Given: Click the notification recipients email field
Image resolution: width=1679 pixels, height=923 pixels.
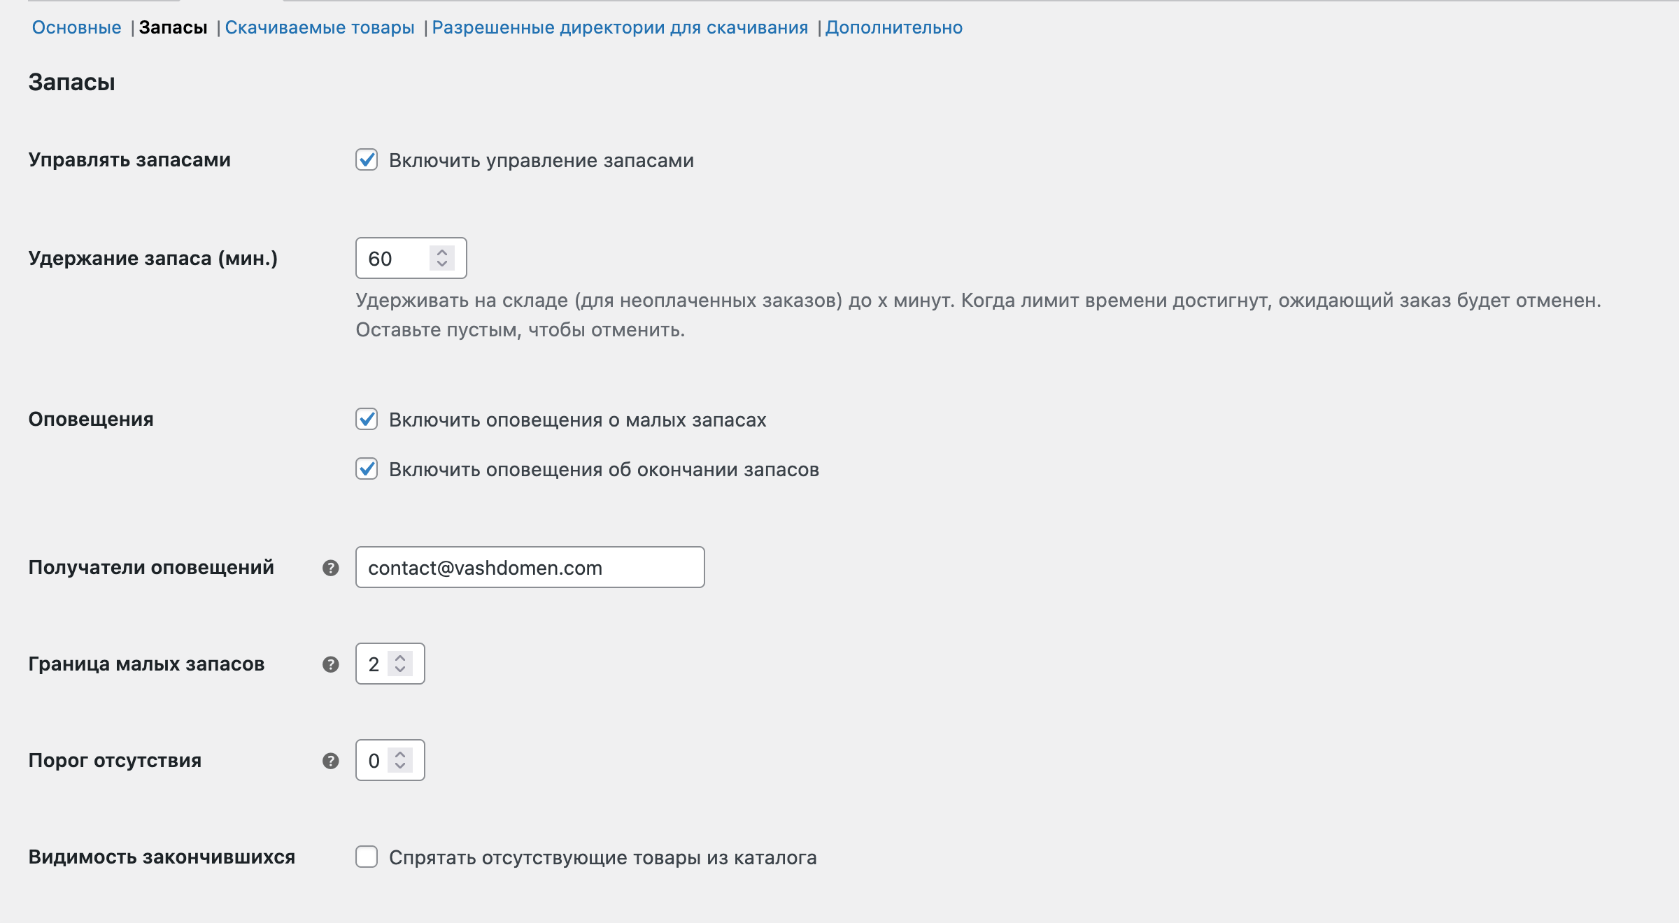Looking at the screenshot, I should click(530, 568).
